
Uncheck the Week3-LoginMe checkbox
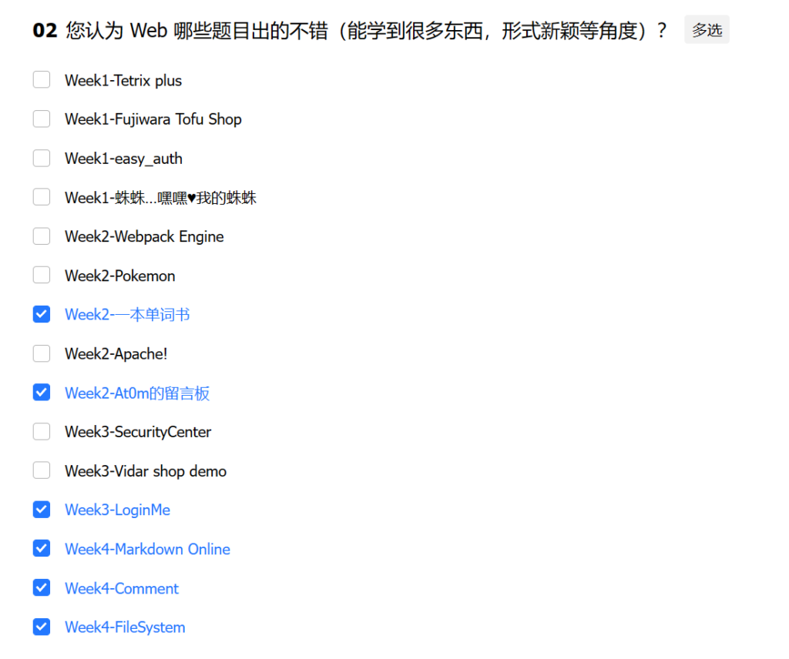pos(42,510)
